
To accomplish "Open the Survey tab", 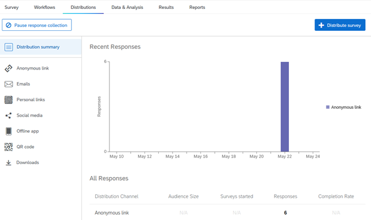I will (x=11, y=7).
